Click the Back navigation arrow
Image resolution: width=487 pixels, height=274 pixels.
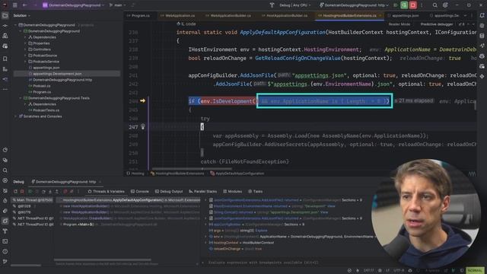click(x=24, y=5)
